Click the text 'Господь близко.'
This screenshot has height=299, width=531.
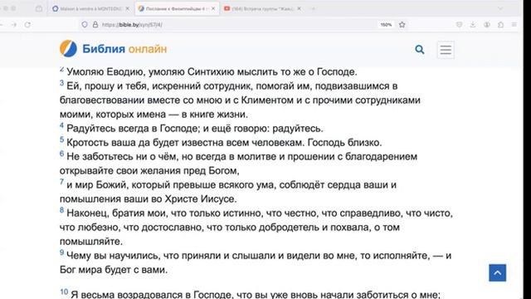click(345, 143)
